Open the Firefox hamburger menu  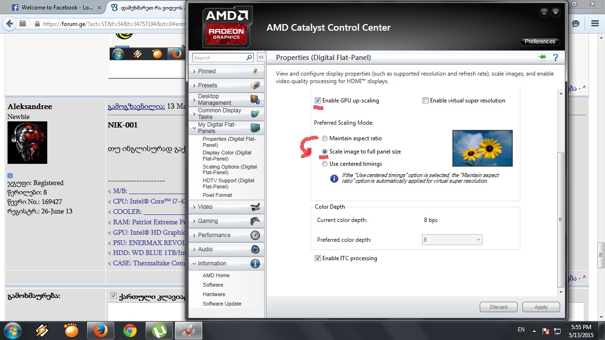(x=596, y=23)
